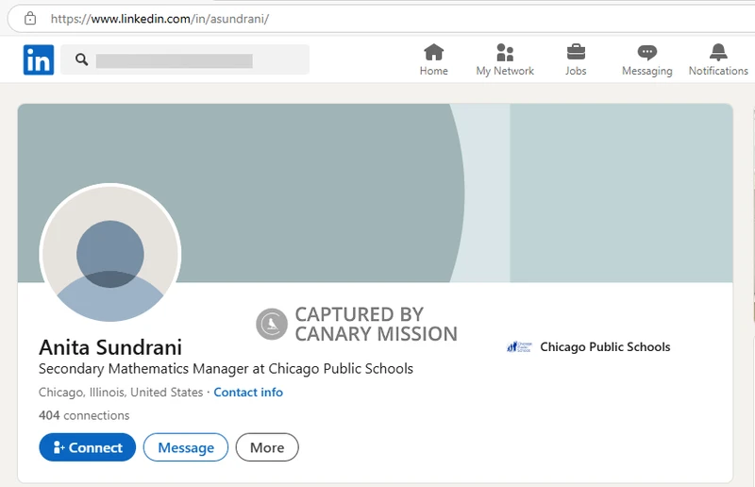The image size is (755, 487).
Task: Open the Contact info link
Action: coord(248,393)
